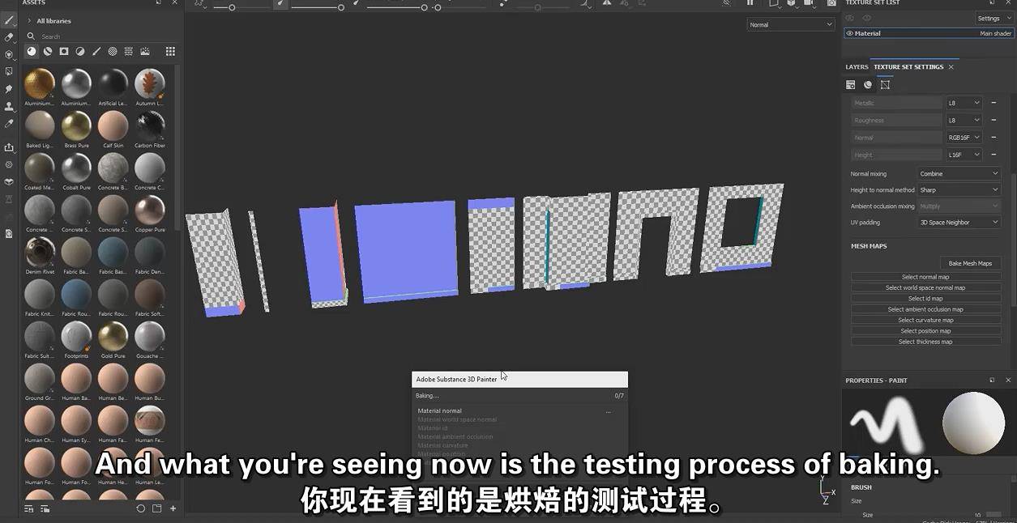1017x523 pixels.
Task: Select the Eraser tool
Action: 9,37
